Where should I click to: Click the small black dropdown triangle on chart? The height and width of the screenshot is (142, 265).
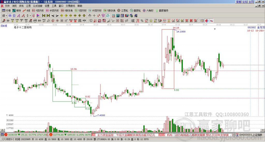tap(215, 29)
